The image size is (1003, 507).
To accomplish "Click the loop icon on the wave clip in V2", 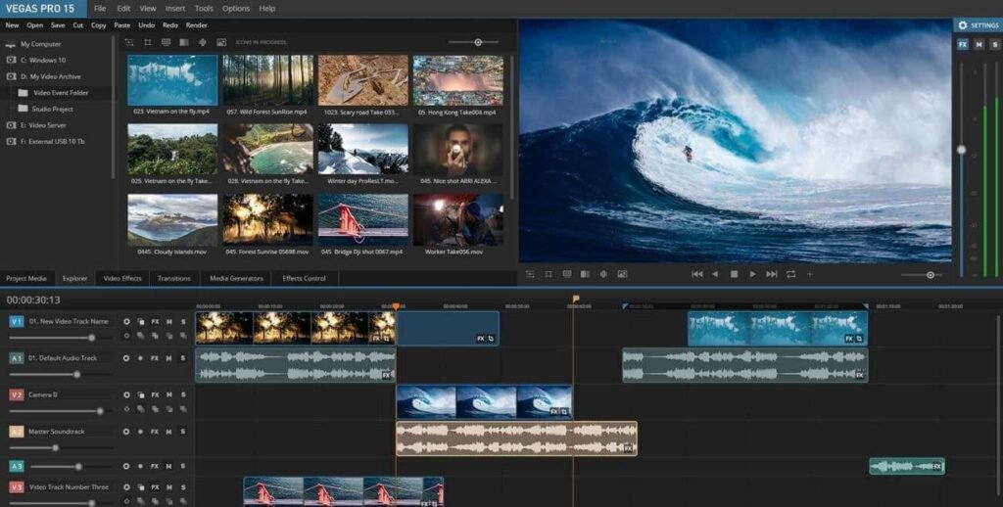I will [563, 412].
